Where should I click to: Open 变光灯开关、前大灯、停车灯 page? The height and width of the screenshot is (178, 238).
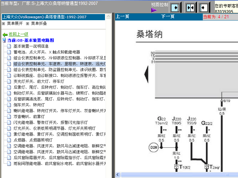point(39,81)
